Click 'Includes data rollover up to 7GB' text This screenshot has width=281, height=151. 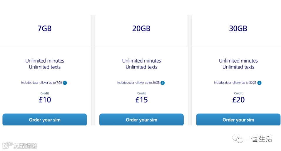tap(41, 83)
